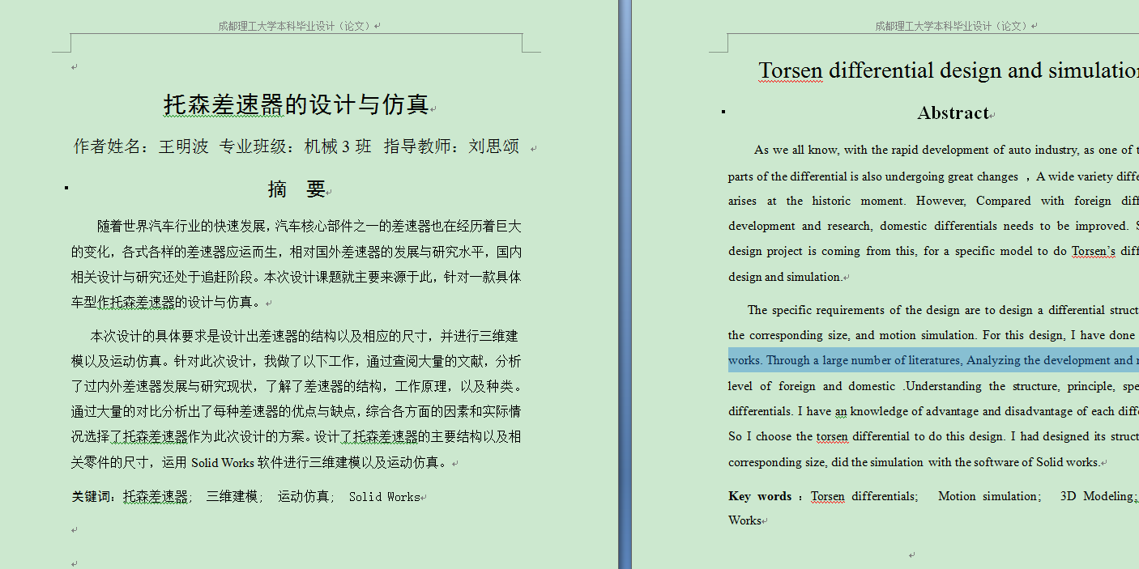Click the line starting 的变化，各式各样的差速器
1139x569 pixels.
tap(296, 252)
